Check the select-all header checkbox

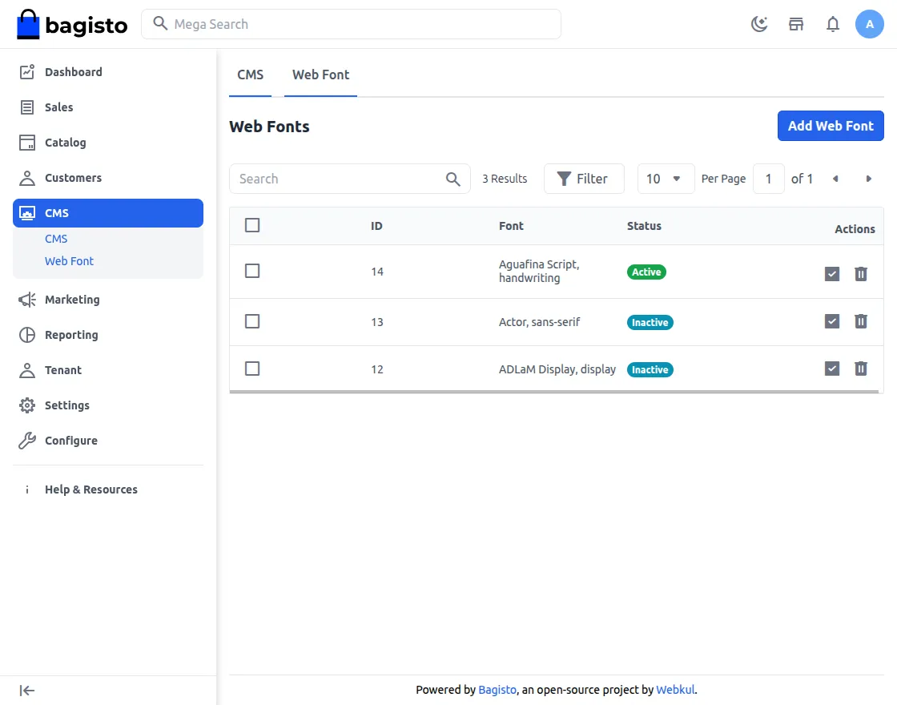point(252,225)
